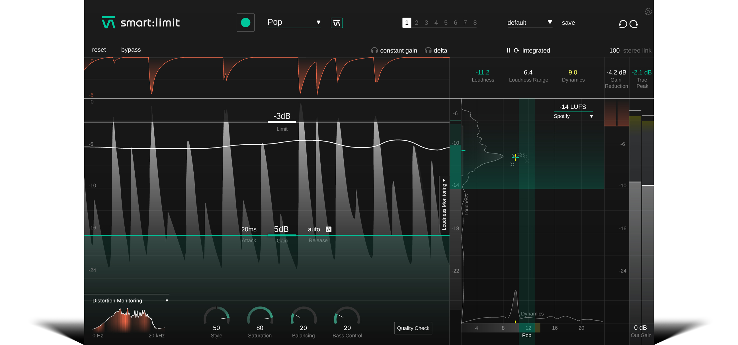Image resolution: width=738 pixels, height=345 pixels.
Task: Click the 20ms Attack value
Action: click(x=249, y=229)
